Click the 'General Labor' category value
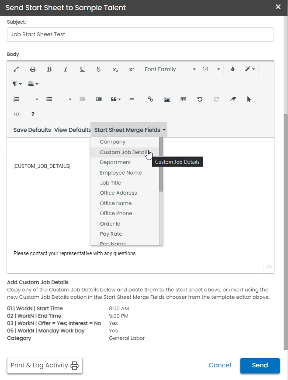Viewport: 288px width, 380px height. pos(127,338)
